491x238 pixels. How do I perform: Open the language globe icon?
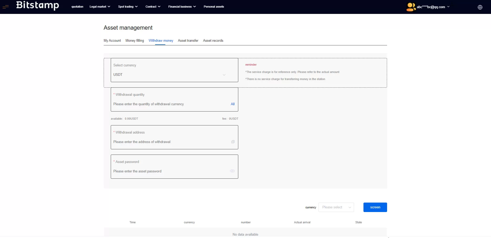(x=480, y=7)
